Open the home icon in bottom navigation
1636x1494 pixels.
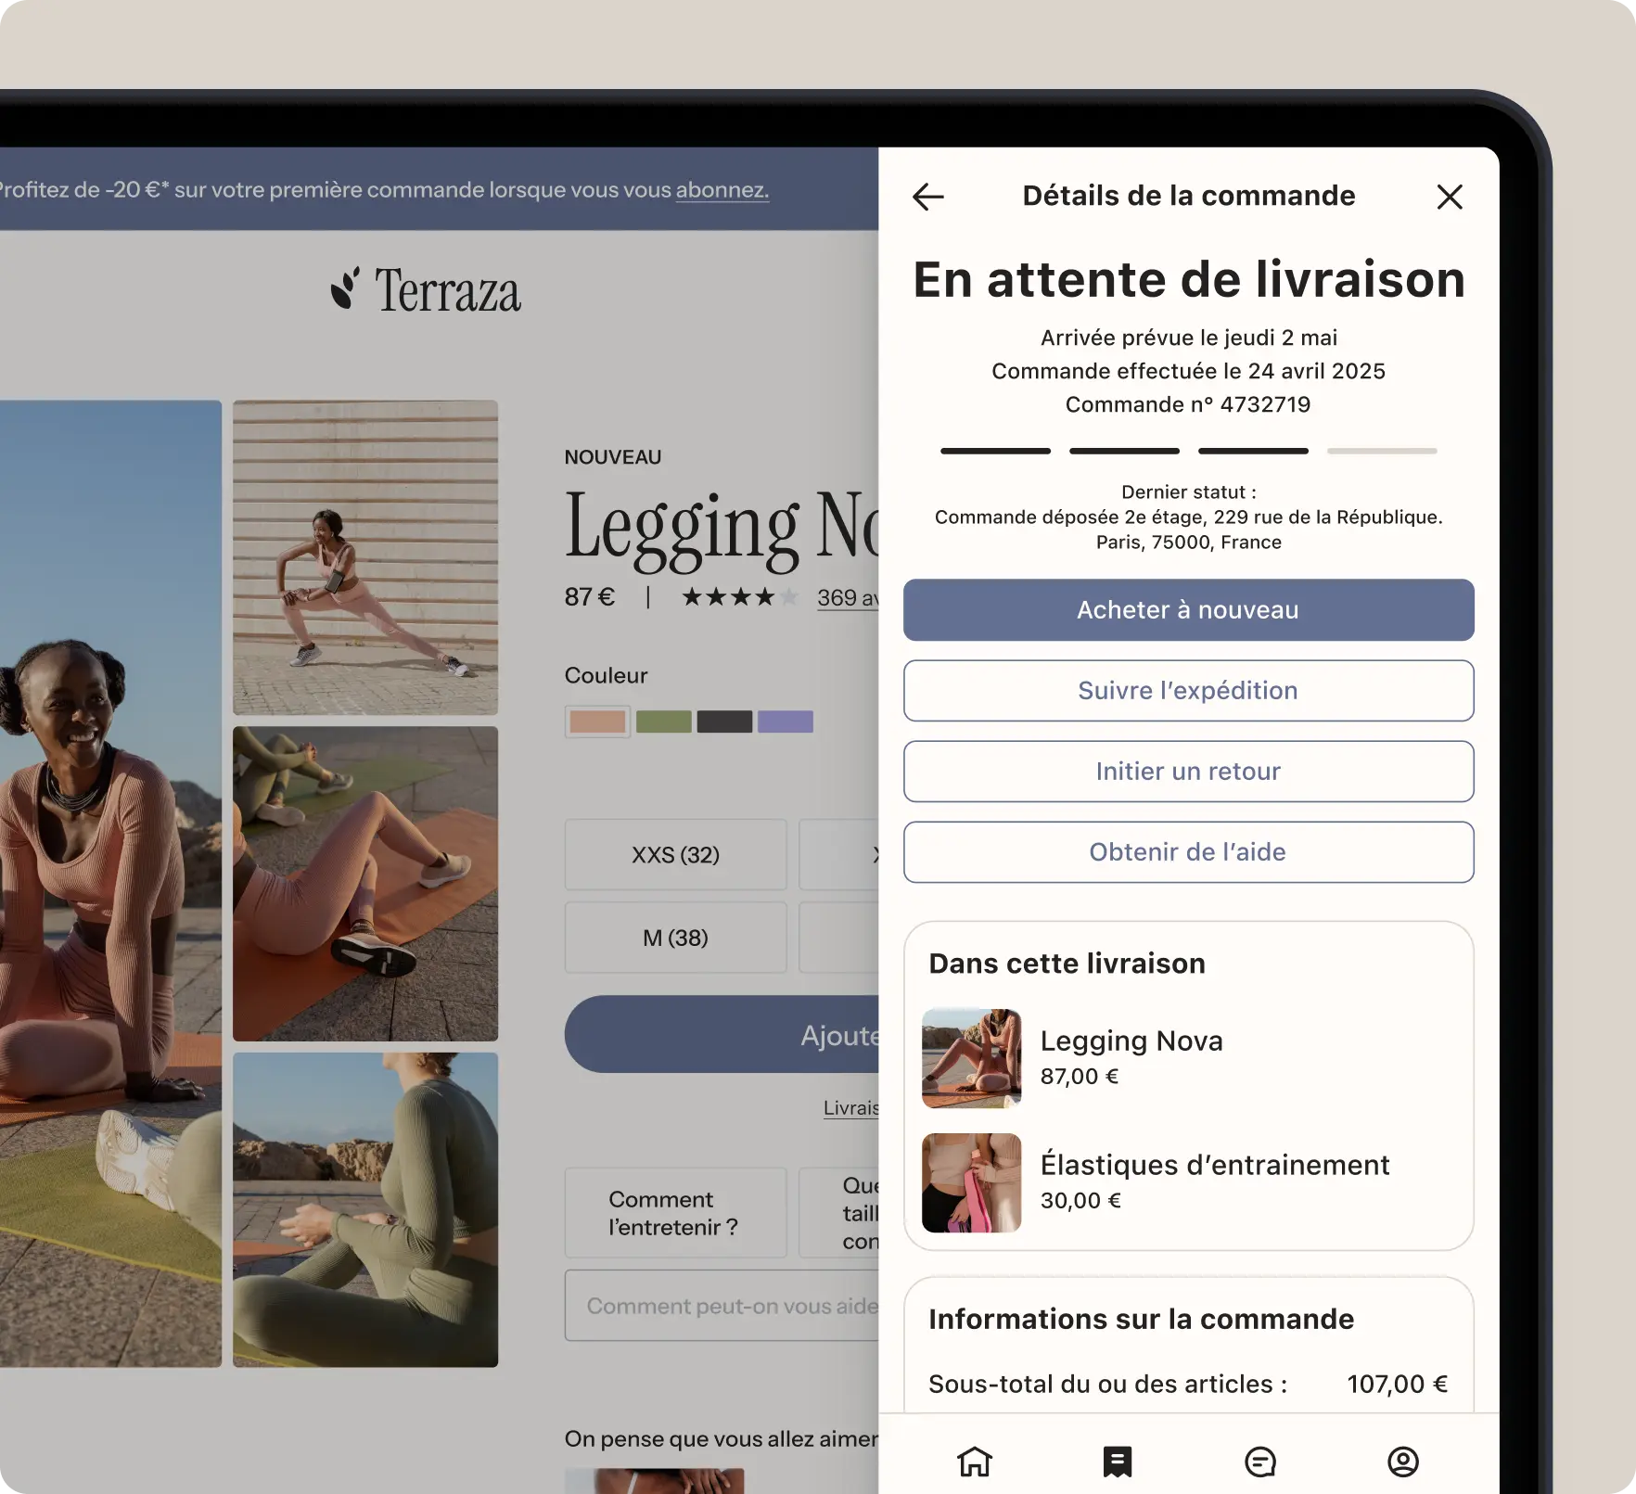pos(975,1462)
